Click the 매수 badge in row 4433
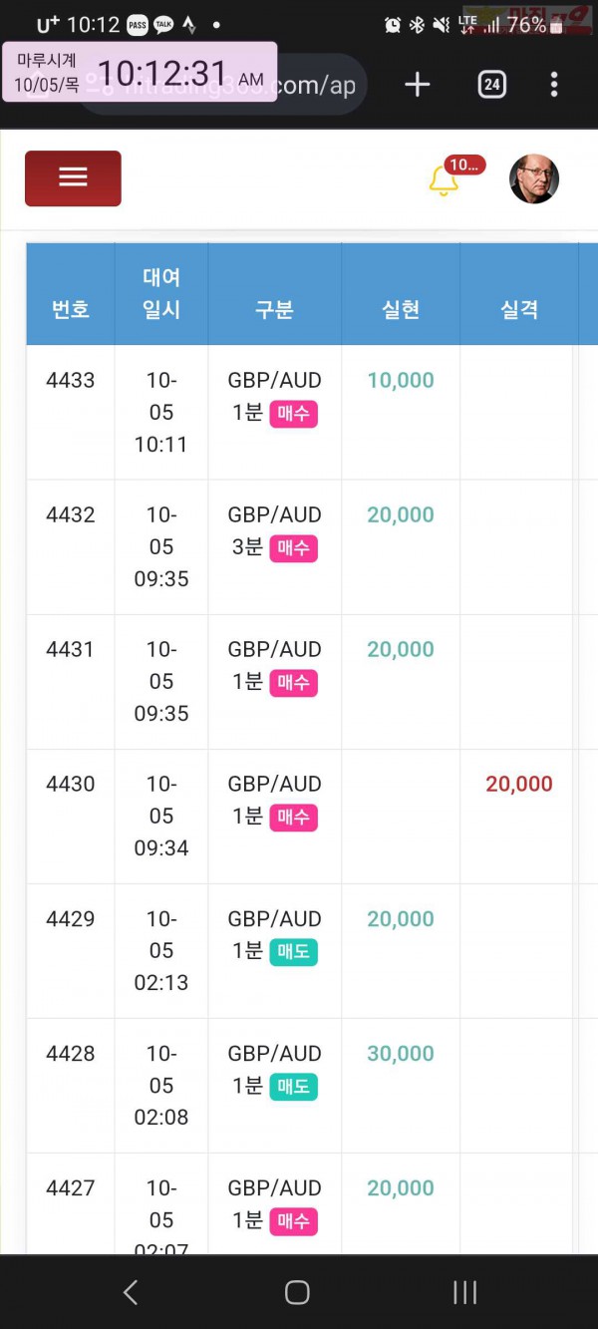Viewport: 598px width, 1329px height. tap(294, 413)
